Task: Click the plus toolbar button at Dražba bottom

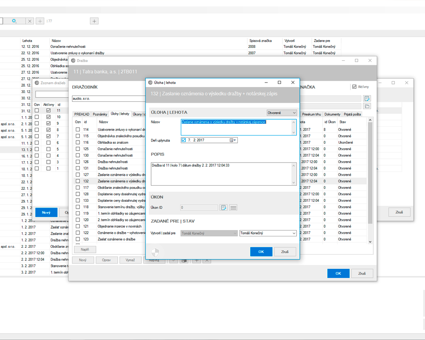Action: click(197, 261)
